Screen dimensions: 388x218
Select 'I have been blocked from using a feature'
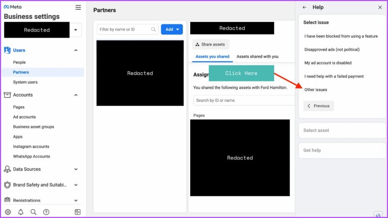click(x=341, y=36)
